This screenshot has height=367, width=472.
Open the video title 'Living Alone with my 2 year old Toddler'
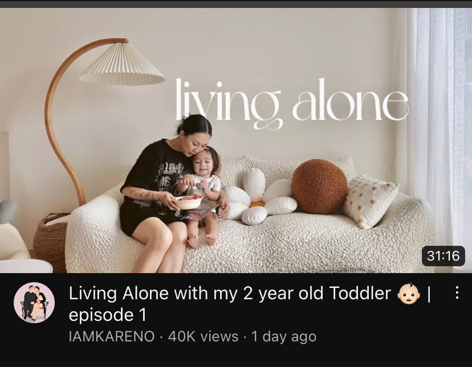tap(230, 293)
